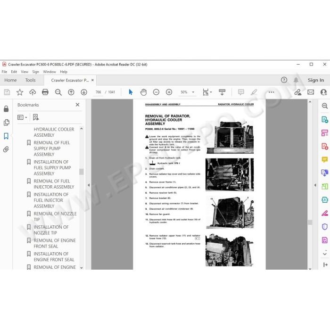Choose the Selection arrow tool
The width and height of the screenshot is (330, 330).
tap(131, 92)
